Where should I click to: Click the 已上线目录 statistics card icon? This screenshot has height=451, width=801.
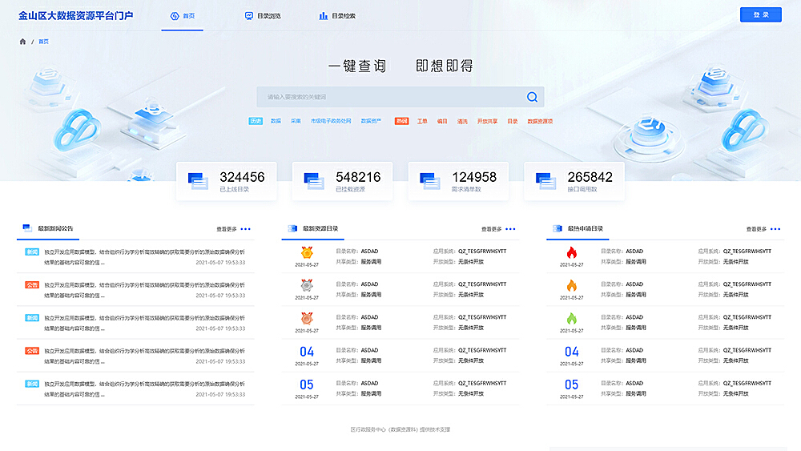[x=198, y=181]
